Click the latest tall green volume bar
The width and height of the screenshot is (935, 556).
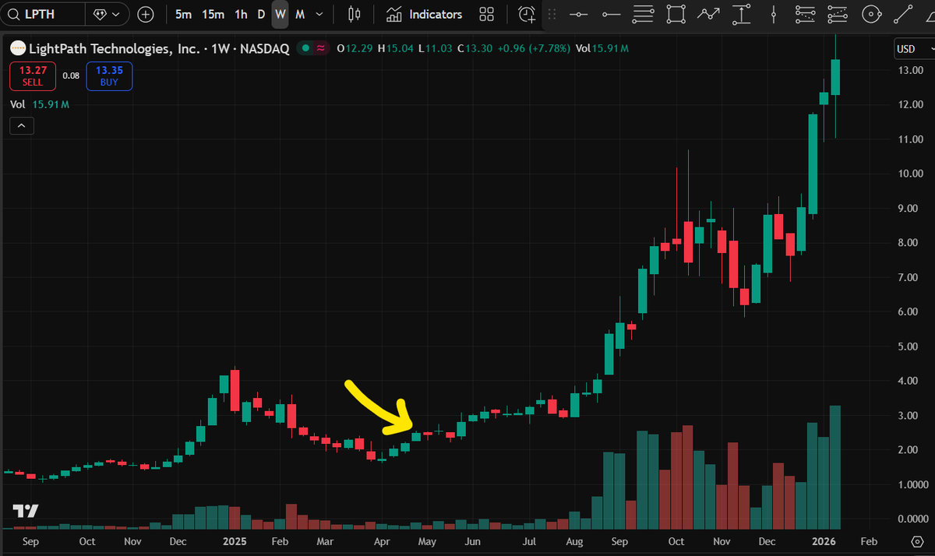[x=835, y=467]
